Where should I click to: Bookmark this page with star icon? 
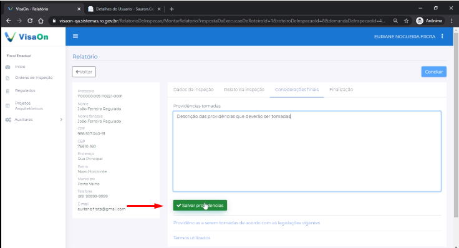coord(407,21)
